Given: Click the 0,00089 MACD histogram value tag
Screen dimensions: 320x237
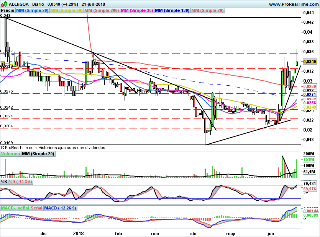Looking at the screenshot, I should [311, 215].
